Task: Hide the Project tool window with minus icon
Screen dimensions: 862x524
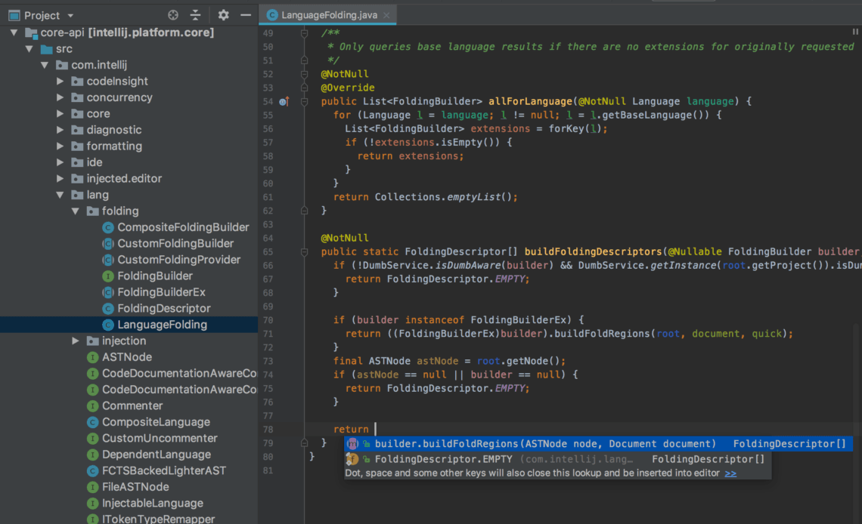Action: 246,15
